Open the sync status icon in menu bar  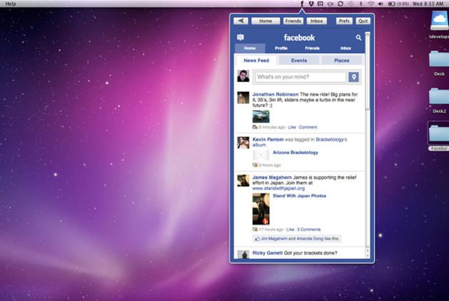[x=340, y=4]
